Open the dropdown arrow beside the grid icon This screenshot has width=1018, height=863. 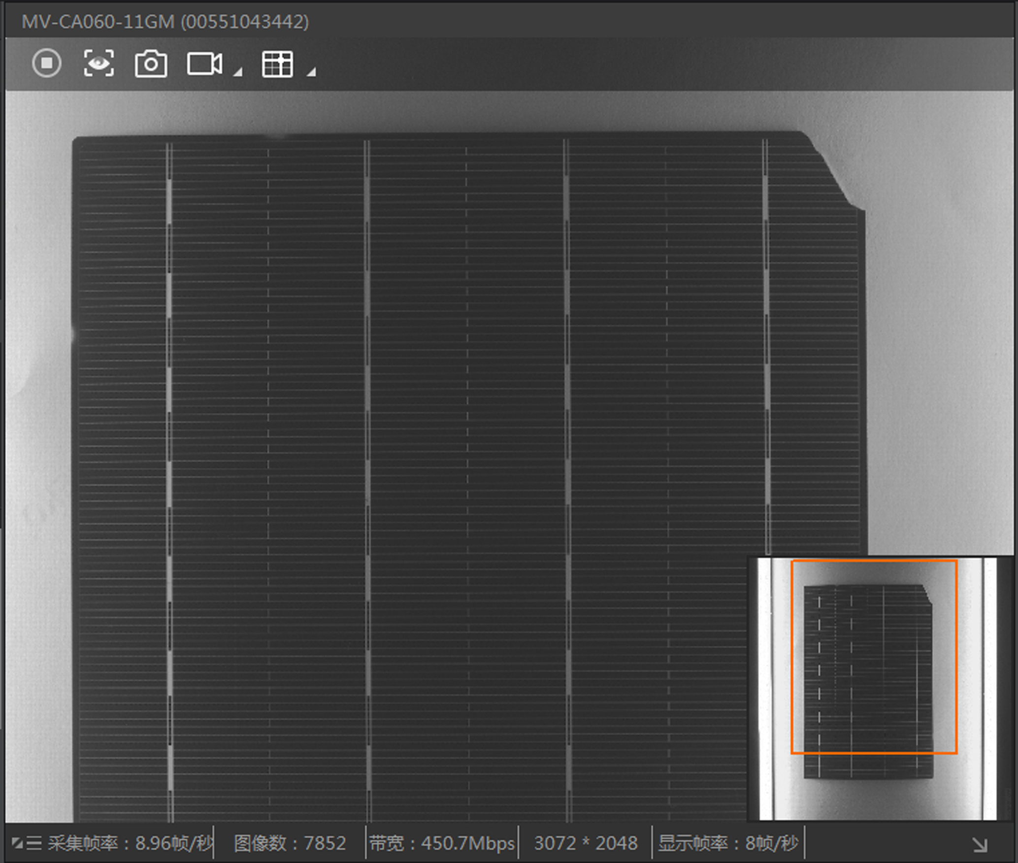point(311,72)
